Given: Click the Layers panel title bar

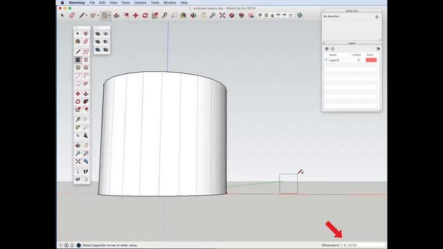Looking at the screenshot, I should tap(352, 43).
